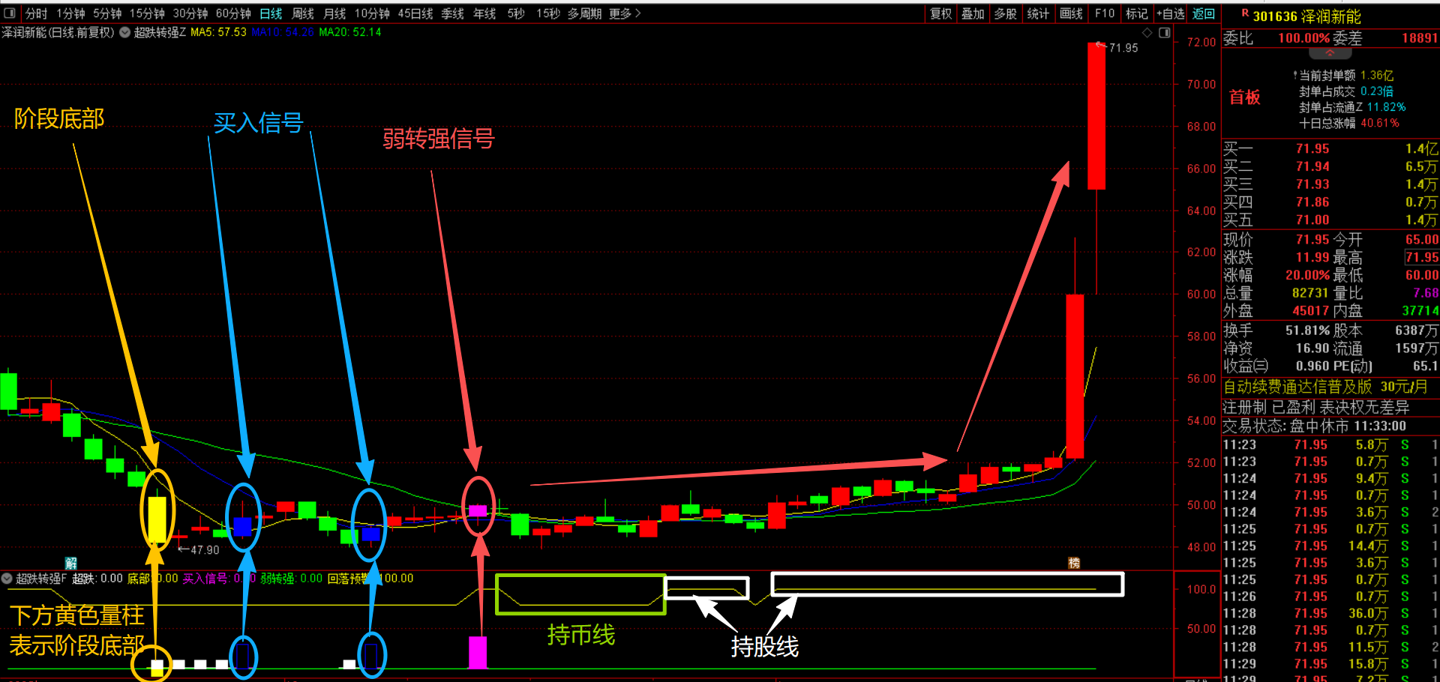Click the 买一 price 71.95
The image size is (1440, 682).
coord(1312,148)
